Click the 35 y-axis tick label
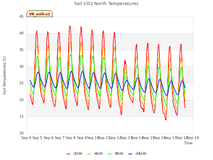 (x=21, y=50)
